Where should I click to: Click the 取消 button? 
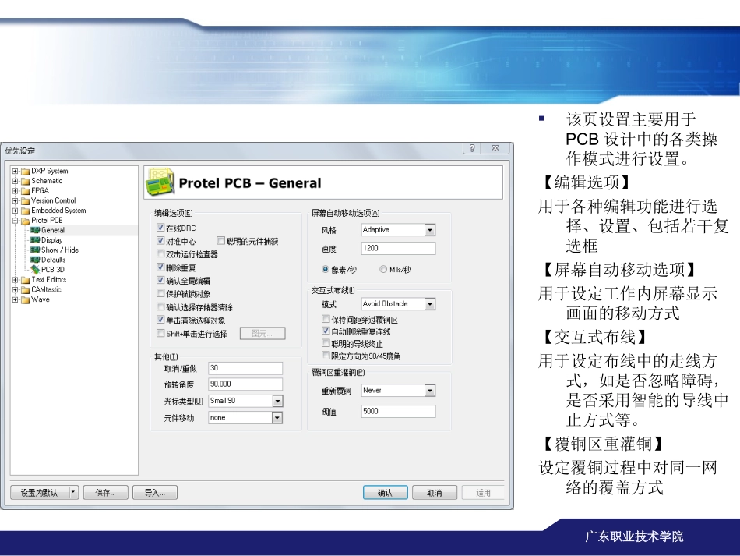click(434, 492)
